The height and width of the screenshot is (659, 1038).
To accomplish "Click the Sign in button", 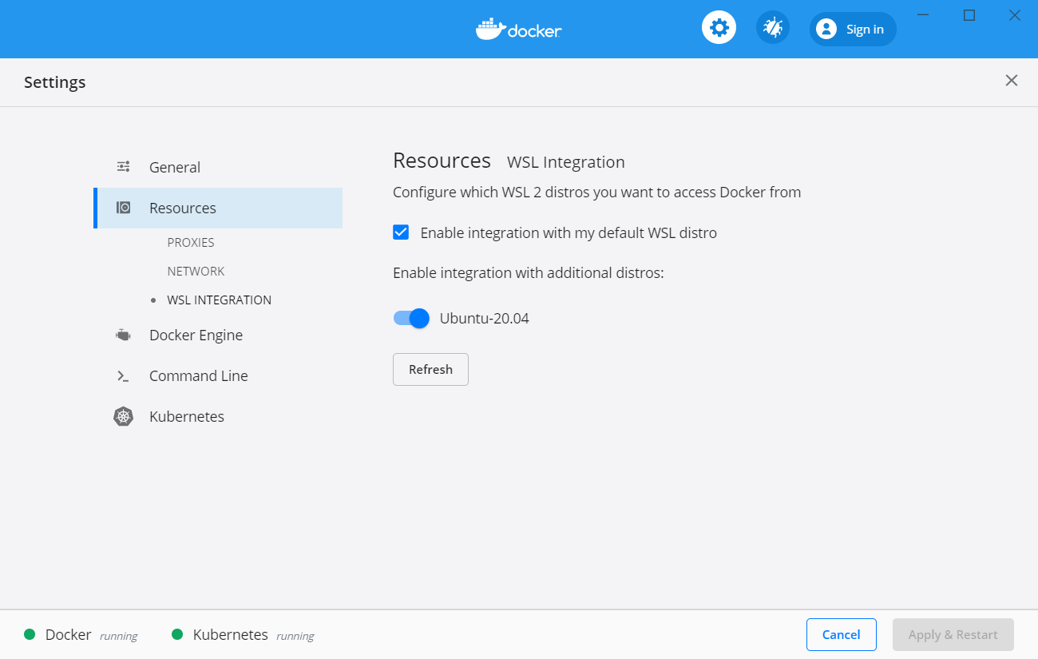I will pyautogui.click(x=853, y=30).
